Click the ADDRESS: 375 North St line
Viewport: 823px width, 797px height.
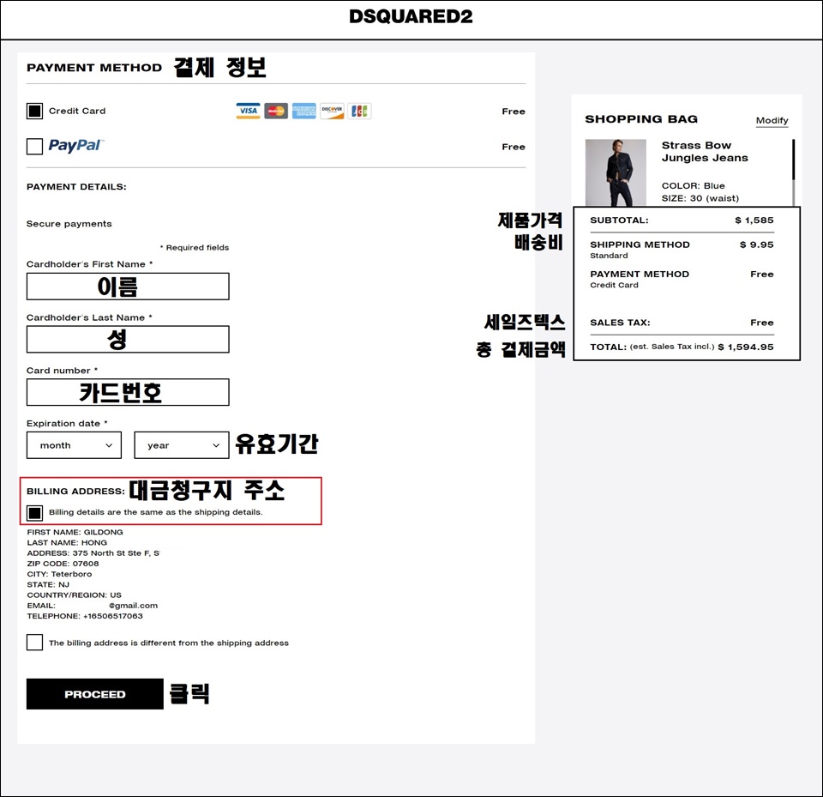(x=93, y=552)
